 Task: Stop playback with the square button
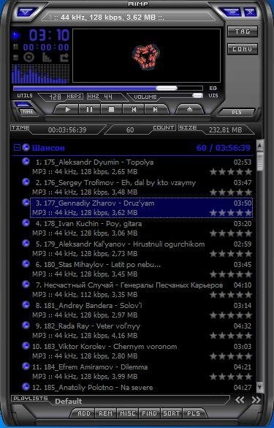pos(112,109)
